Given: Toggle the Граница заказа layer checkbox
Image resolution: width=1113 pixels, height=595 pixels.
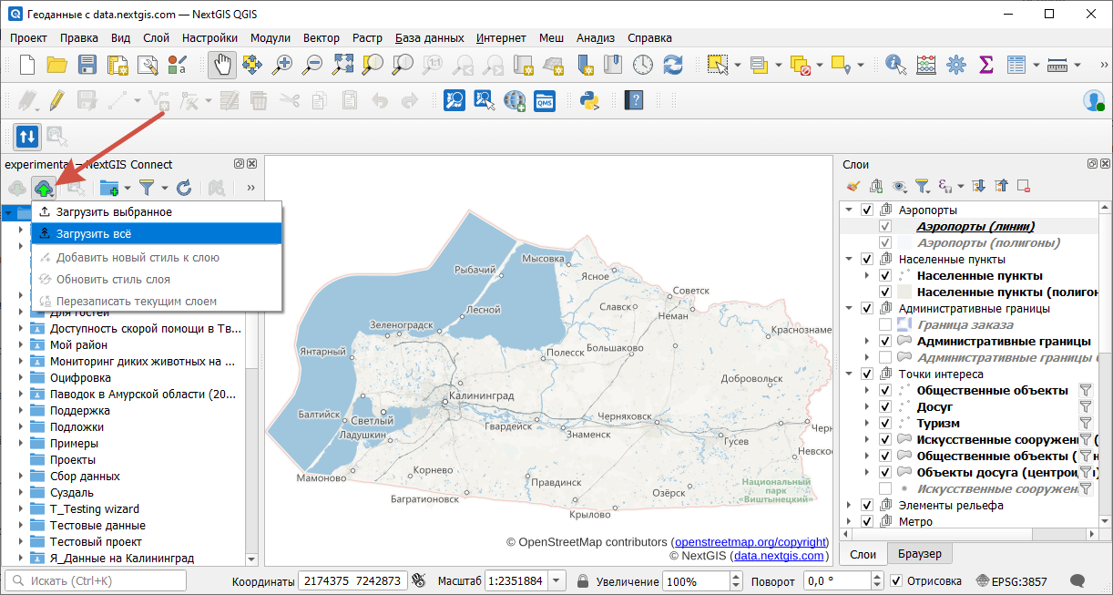Looking at the screenshot, I should (x=884, y=324).
